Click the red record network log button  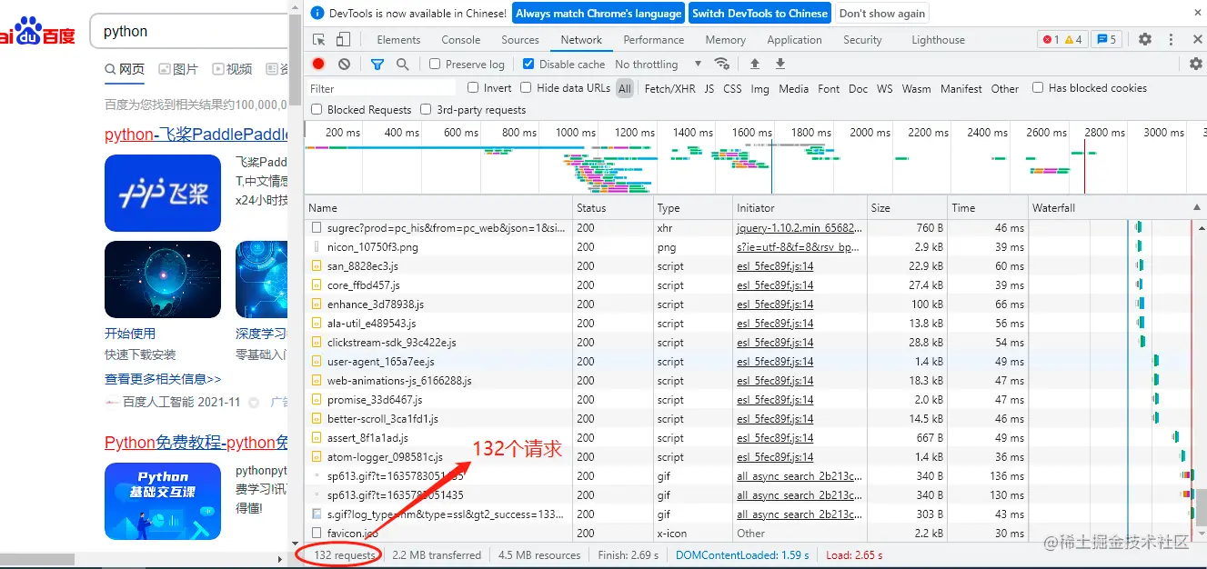318,64
